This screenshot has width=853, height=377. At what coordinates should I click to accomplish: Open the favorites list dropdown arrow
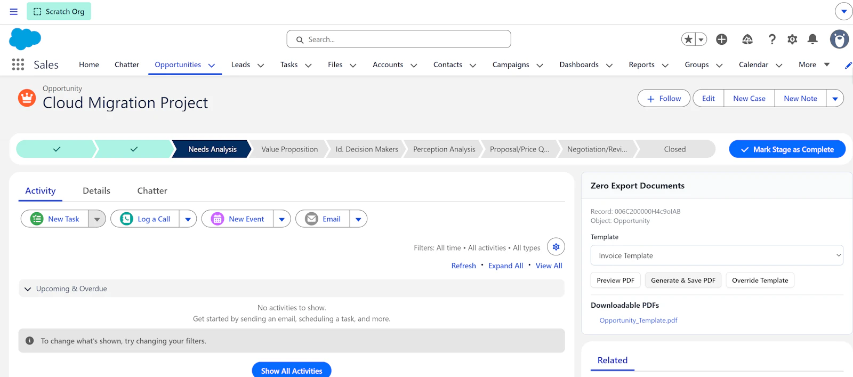point(702,39)
